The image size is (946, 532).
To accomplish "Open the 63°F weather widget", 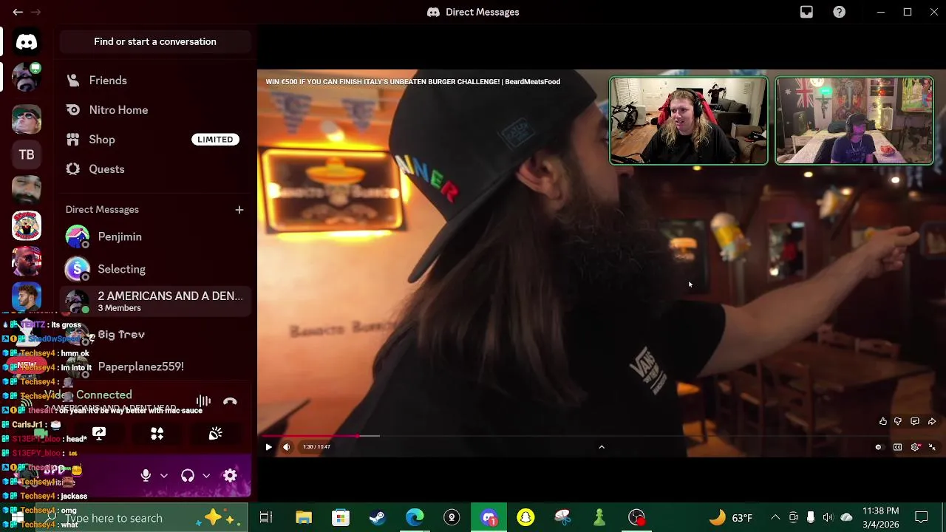I will [732, 517].
